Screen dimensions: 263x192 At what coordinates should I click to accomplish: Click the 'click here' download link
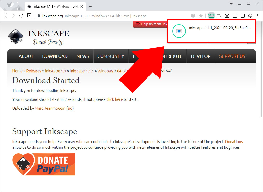click(115, 99)
